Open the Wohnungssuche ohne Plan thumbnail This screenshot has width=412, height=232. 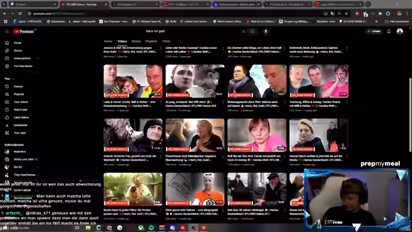257,81
